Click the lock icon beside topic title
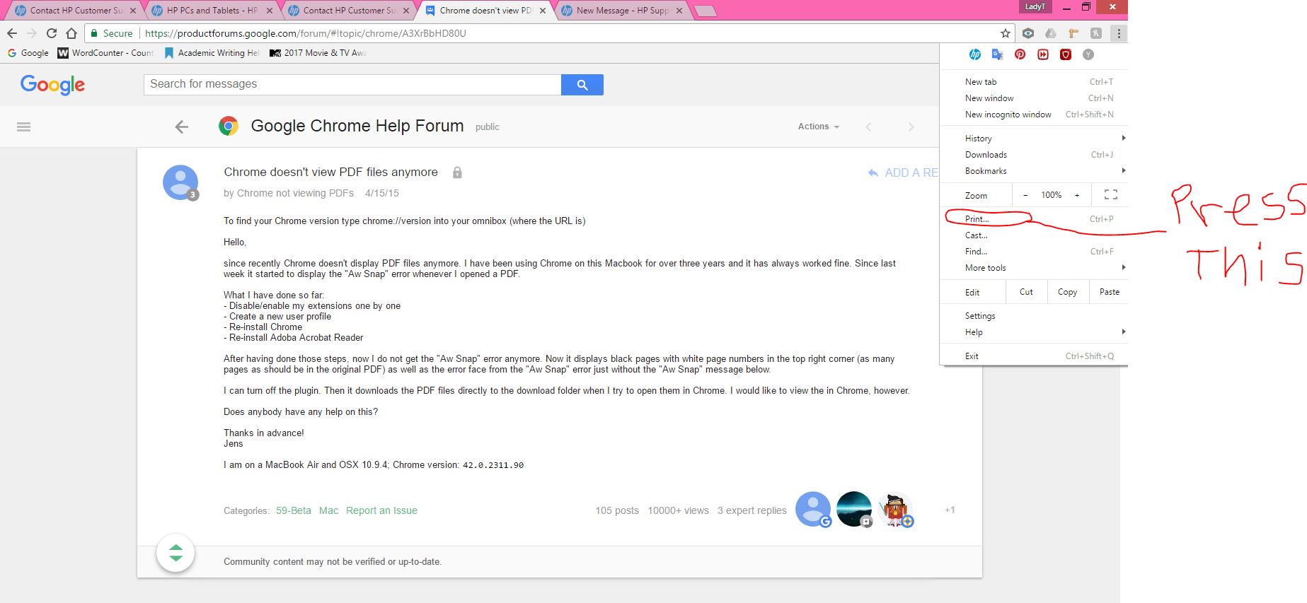 coord(457,172)
